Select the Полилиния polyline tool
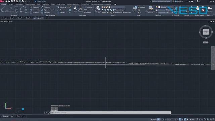 [10, 9]
